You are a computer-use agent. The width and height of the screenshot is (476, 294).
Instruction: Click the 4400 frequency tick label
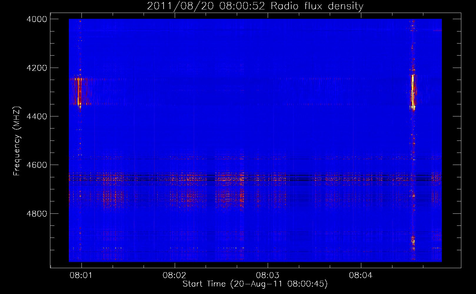coord(37,116)
